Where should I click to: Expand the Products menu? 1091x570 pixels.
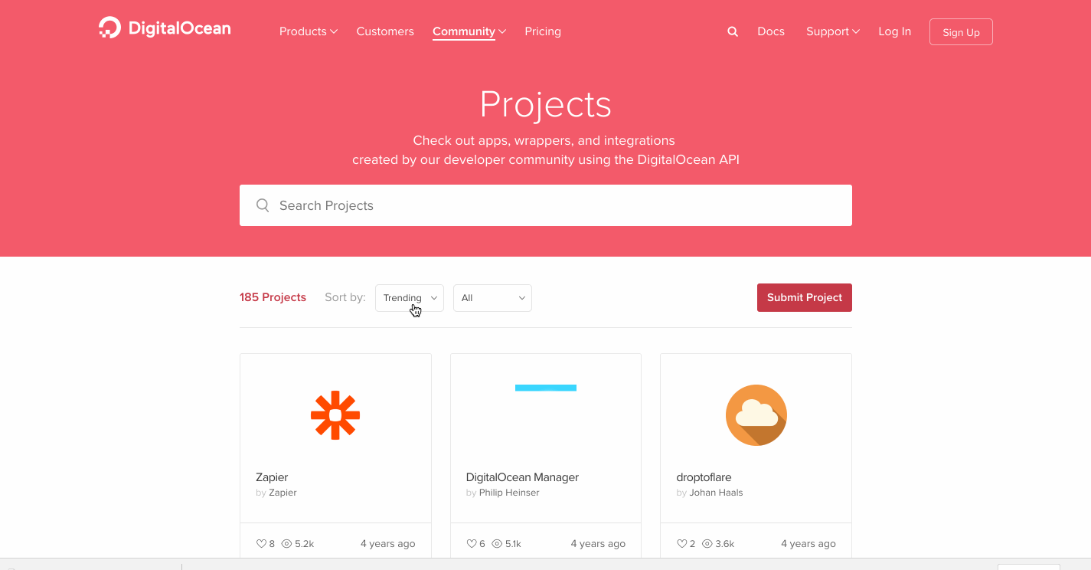308,31
